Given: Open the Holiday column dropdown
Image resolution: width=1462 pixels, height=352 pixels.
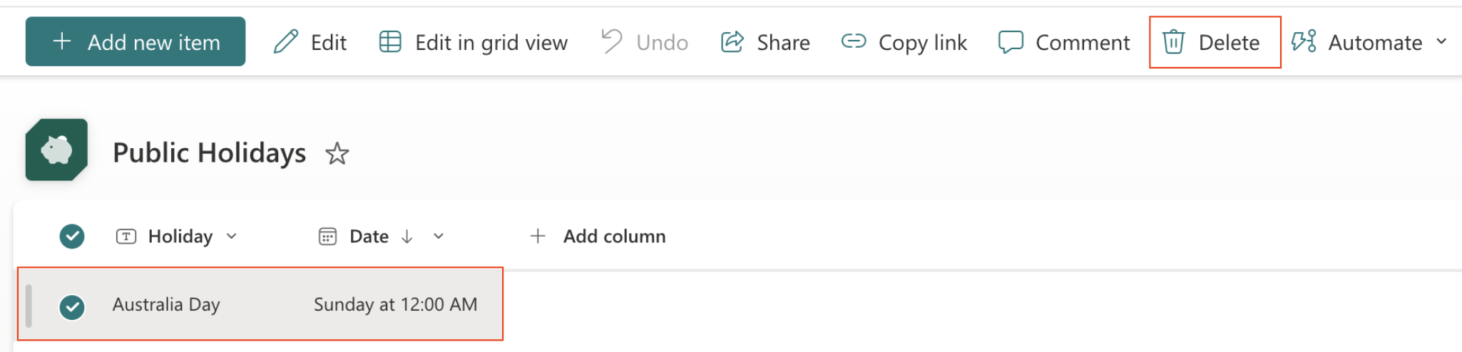Looking at the screenshot, I should tap(231, 237).
